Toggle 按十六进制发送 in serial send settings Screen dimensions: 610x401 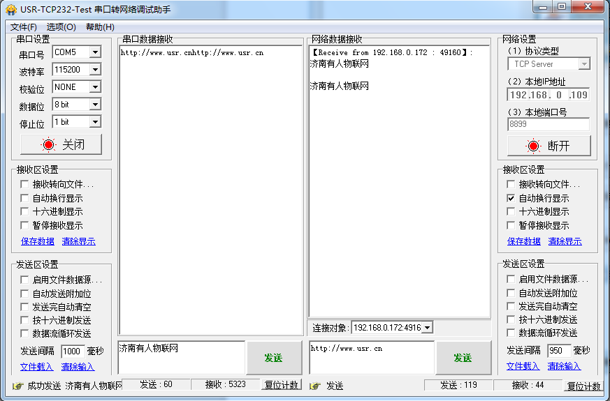pyautogui.click(x=25, y=321)
